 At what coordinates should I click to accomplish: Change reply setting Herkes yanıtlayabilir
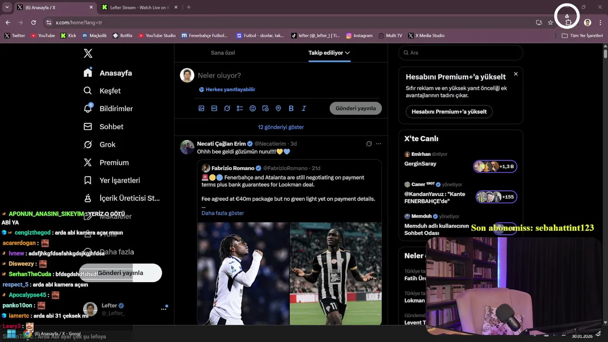pyautogui.click(x=227, y=89)
